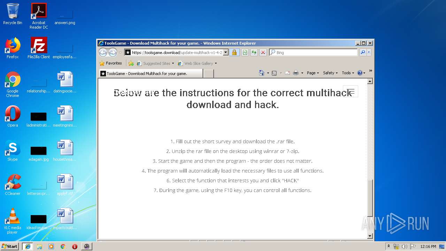Select the Recycle Bin desktop icon
The image size is (446, 251).
(13, 14)
